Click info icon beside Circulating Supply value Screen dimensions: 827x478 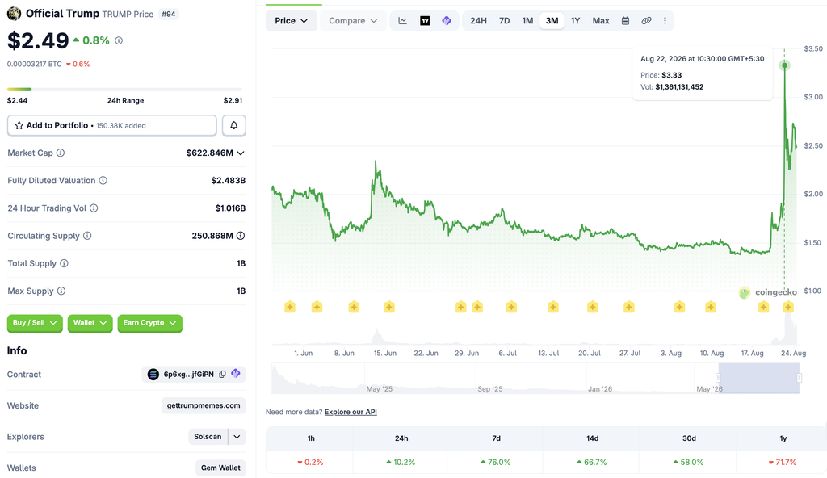click(241, 236)
